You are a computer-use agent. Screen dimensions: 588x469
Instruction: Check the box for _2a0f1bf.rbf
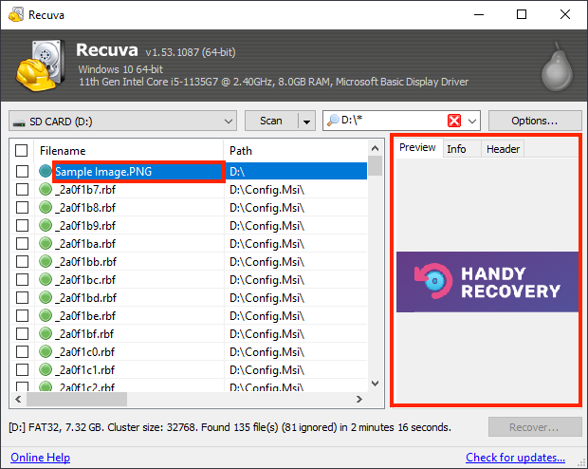pos(22,333)
